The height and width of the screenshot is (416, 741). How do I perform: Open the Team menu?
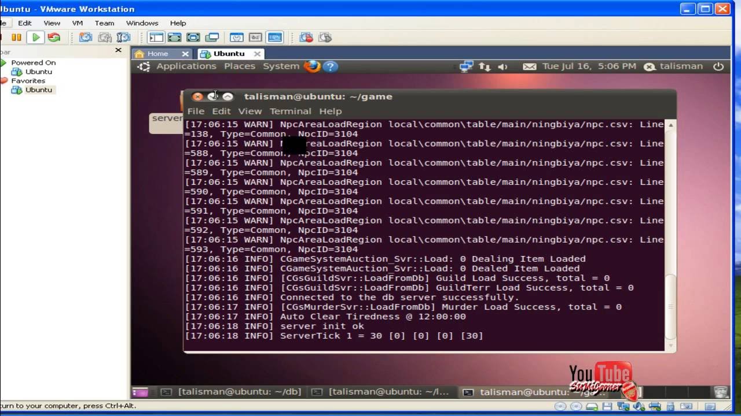104,23
